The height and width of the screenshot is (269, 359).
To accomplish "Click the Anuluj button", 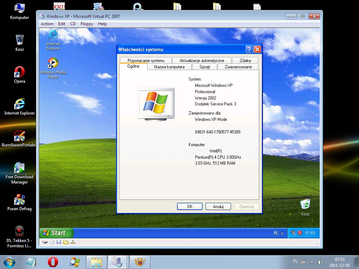I will click(x=218, y=207).
